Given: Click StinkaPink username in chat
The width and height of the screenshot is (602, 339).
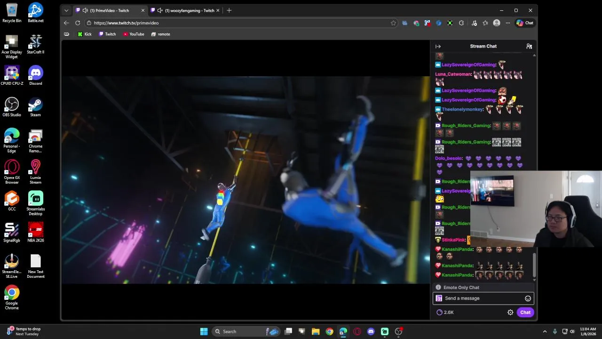Looking at the screenshot, I should 453,240.
